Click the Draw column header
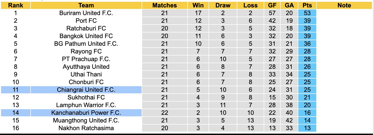The width and height of the screenshot is (374, 135). (x=223, y=5)
